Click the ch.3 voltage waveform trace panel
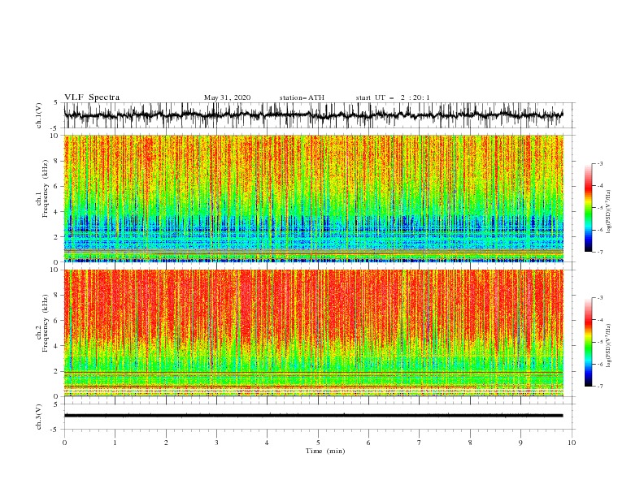The width and height of the screenshot is (644, 497). coord(319,417)
